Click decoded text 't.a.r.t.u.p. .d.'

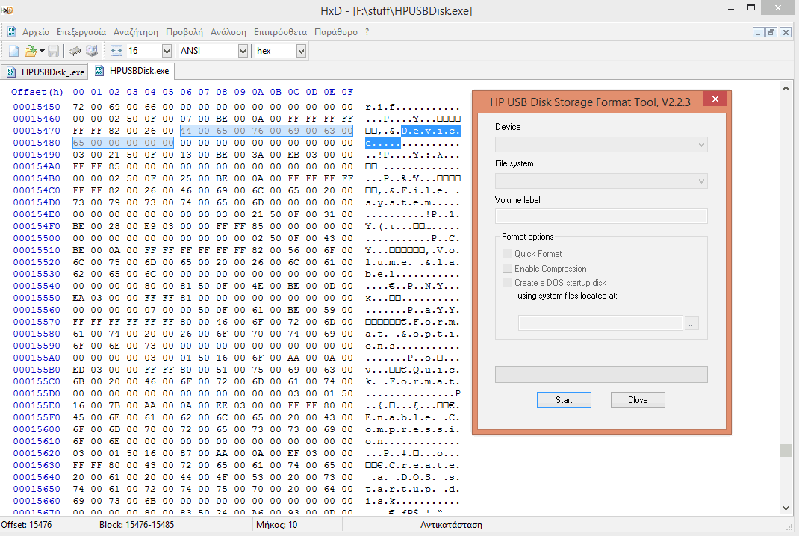[413, 489]
